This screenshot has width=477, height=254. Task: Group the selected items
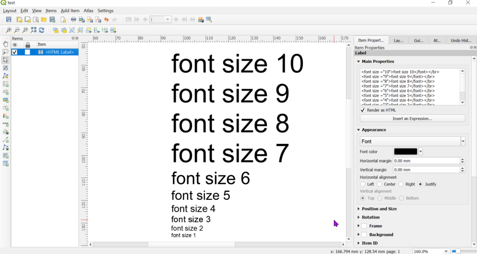tap(72, 30)
